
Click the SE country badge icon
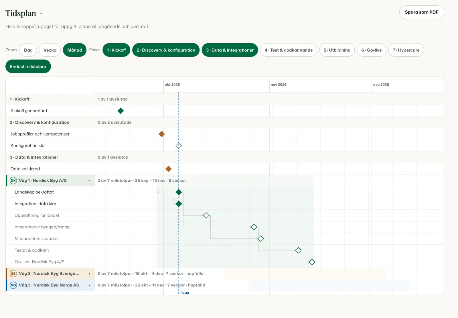[x=13, y=274]
